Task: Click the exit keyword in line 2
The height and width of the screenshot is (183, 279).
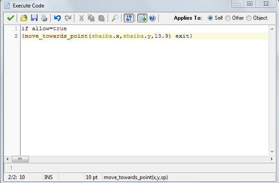Action: point(182,36)
